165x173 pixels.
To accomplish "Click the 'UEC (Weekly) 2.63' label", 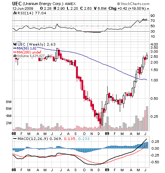I will [37, 45].
